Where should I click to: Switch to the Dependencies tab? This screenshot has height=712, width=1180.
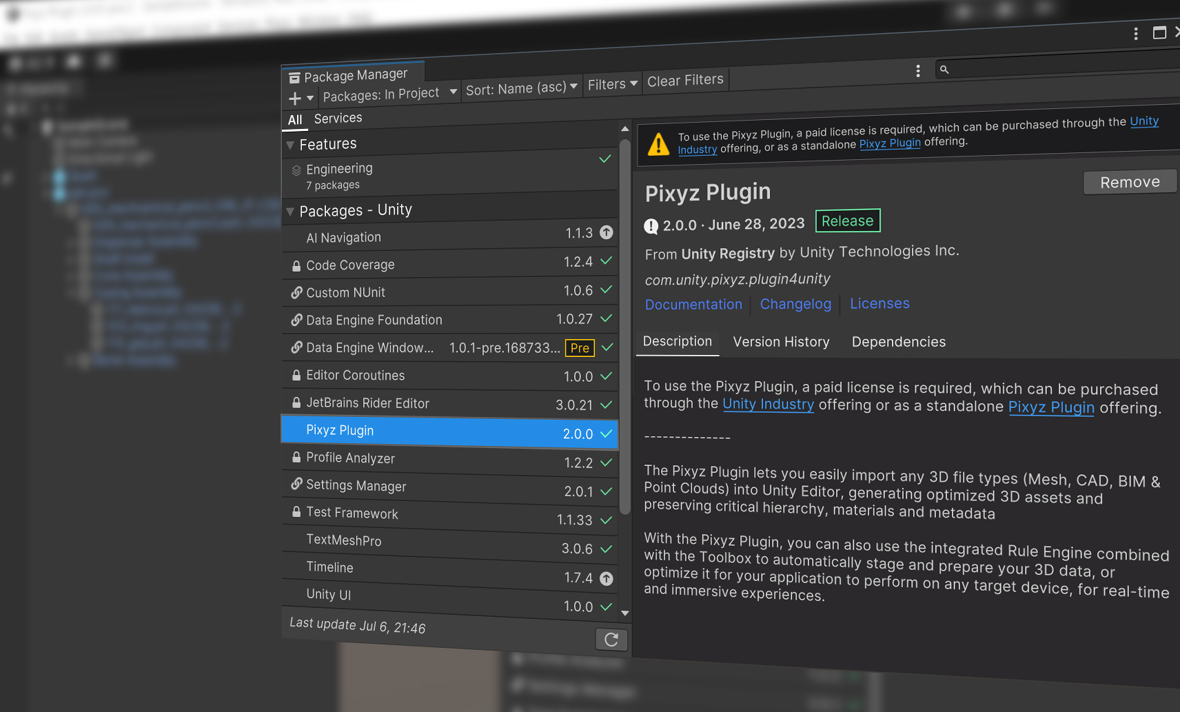click(x=898, y=342)
